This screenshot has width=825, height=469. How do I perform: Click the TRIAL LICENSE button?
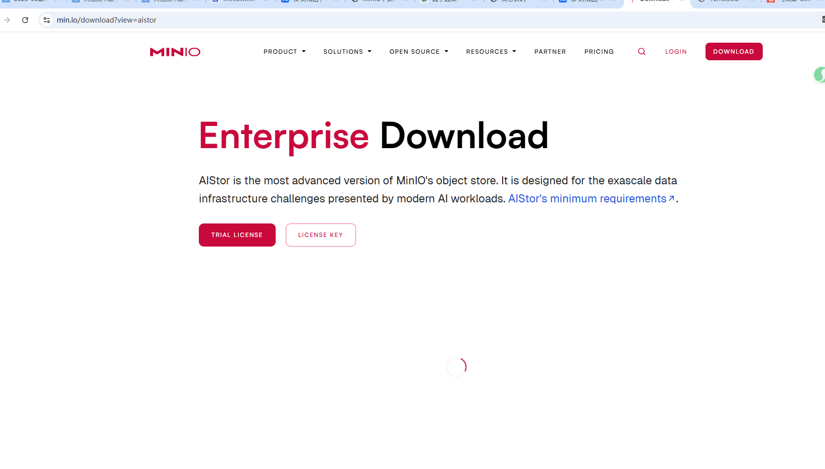[237, 235]
